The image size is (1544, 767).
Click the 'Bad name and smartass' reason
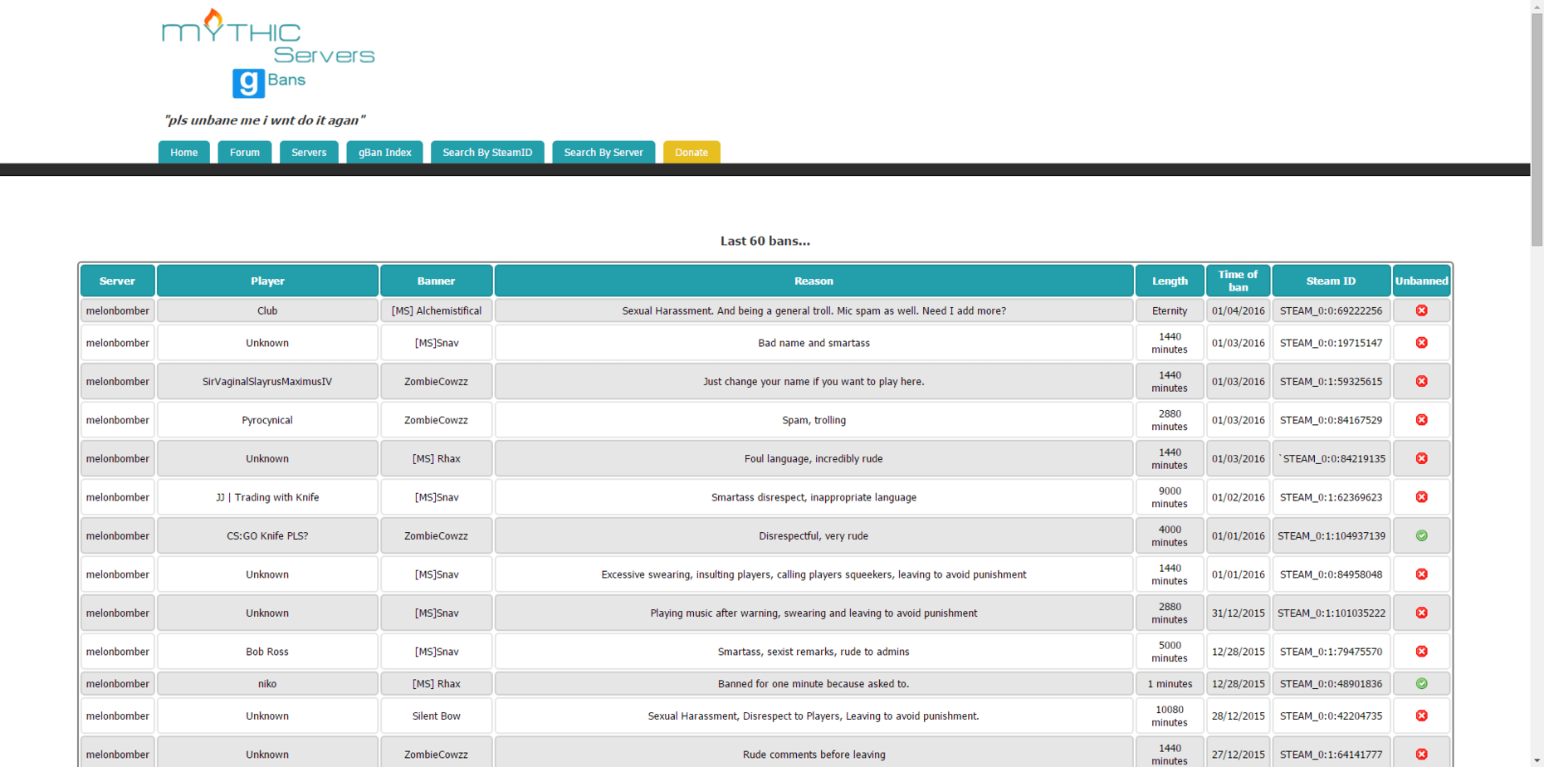[814, 343]
